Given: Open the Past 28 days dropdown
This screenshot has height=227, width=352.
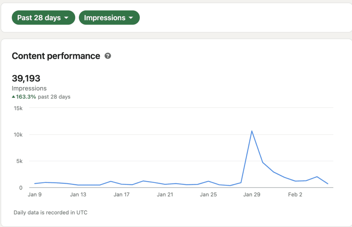Looking at the screenshot, I should pyautogui.click(x=43, y=18).
